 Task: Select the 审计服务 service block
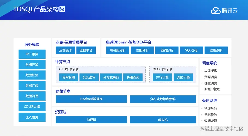click(x=32, y=54)
